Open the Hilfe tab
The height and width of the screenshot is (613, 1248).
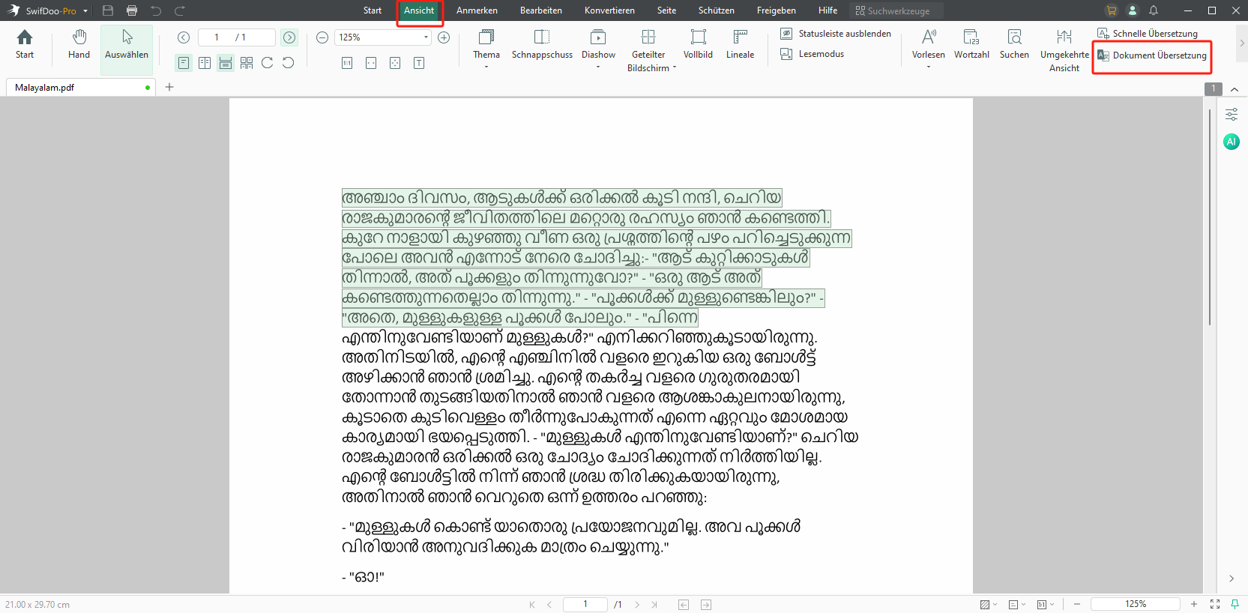[828, 10]
